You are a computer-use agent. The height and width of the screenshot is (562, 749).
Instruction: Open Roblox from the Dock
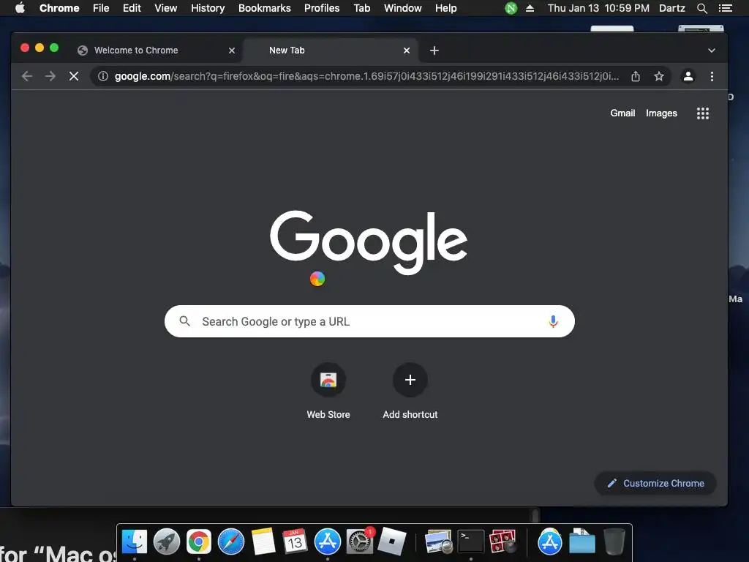click(x=392, y=542)
